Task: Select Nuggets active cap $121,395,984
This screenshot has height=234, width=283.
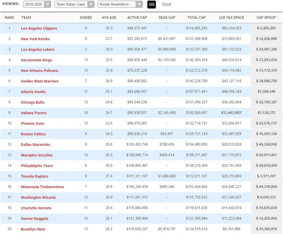Action: coord(137,219)
